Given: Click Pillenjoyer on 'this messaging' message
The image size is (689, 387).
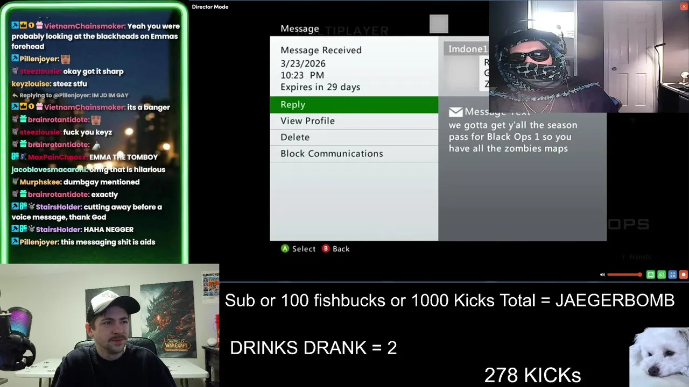Looking at the screenshot, I should [x=39, y=242].
